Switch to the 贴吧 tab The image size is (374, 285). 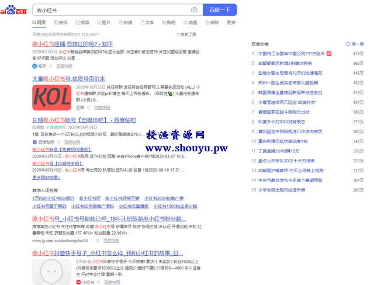(169, 23)
